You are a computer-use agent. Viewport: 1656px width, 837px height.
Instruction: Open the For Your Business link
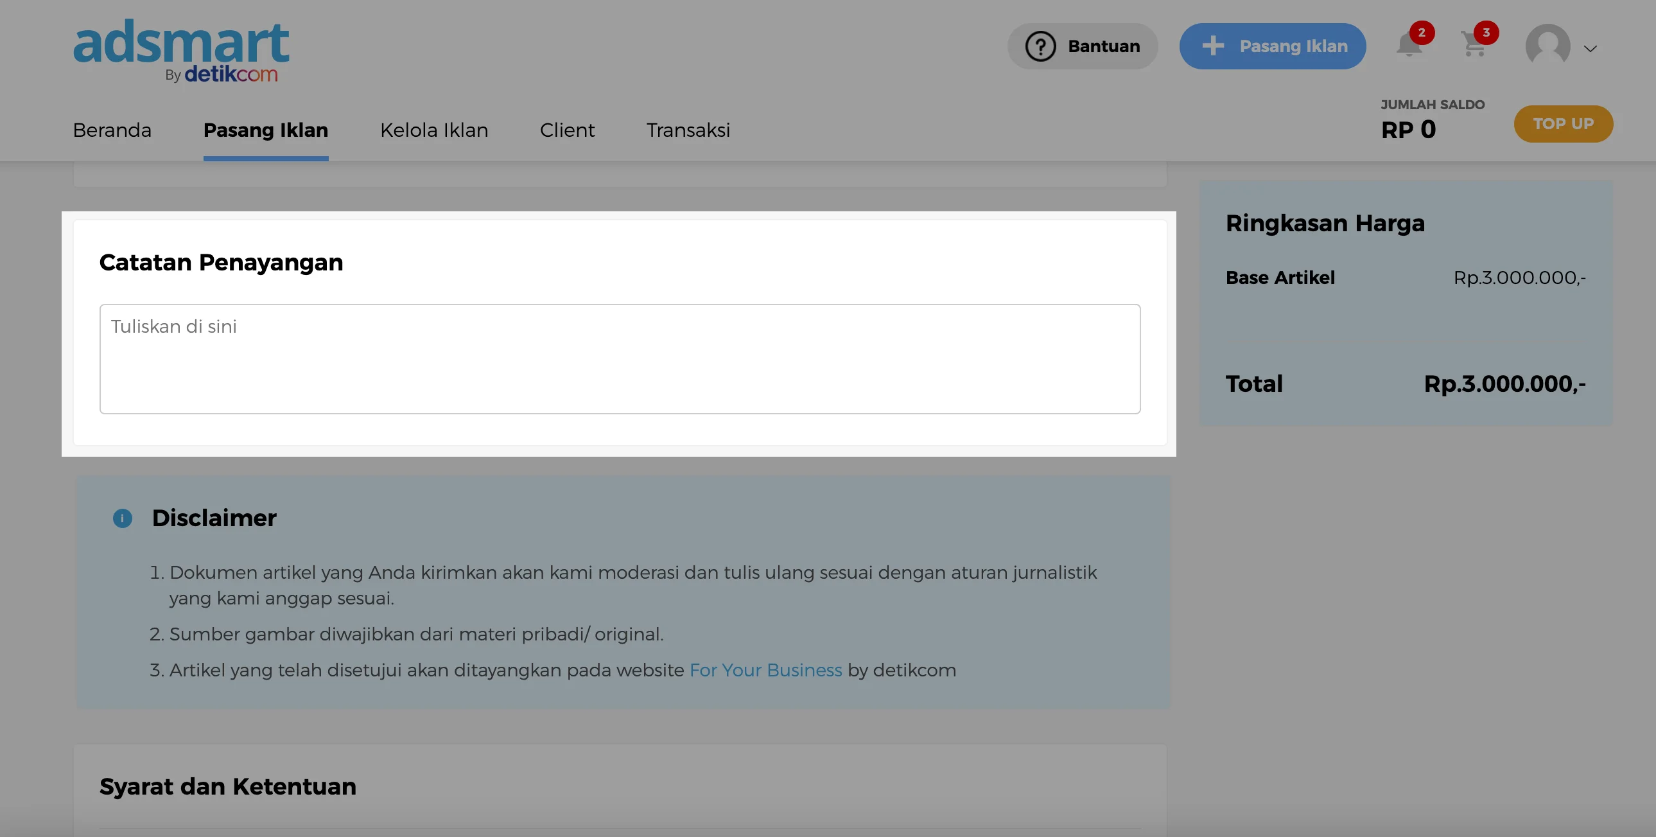point(765,671)
